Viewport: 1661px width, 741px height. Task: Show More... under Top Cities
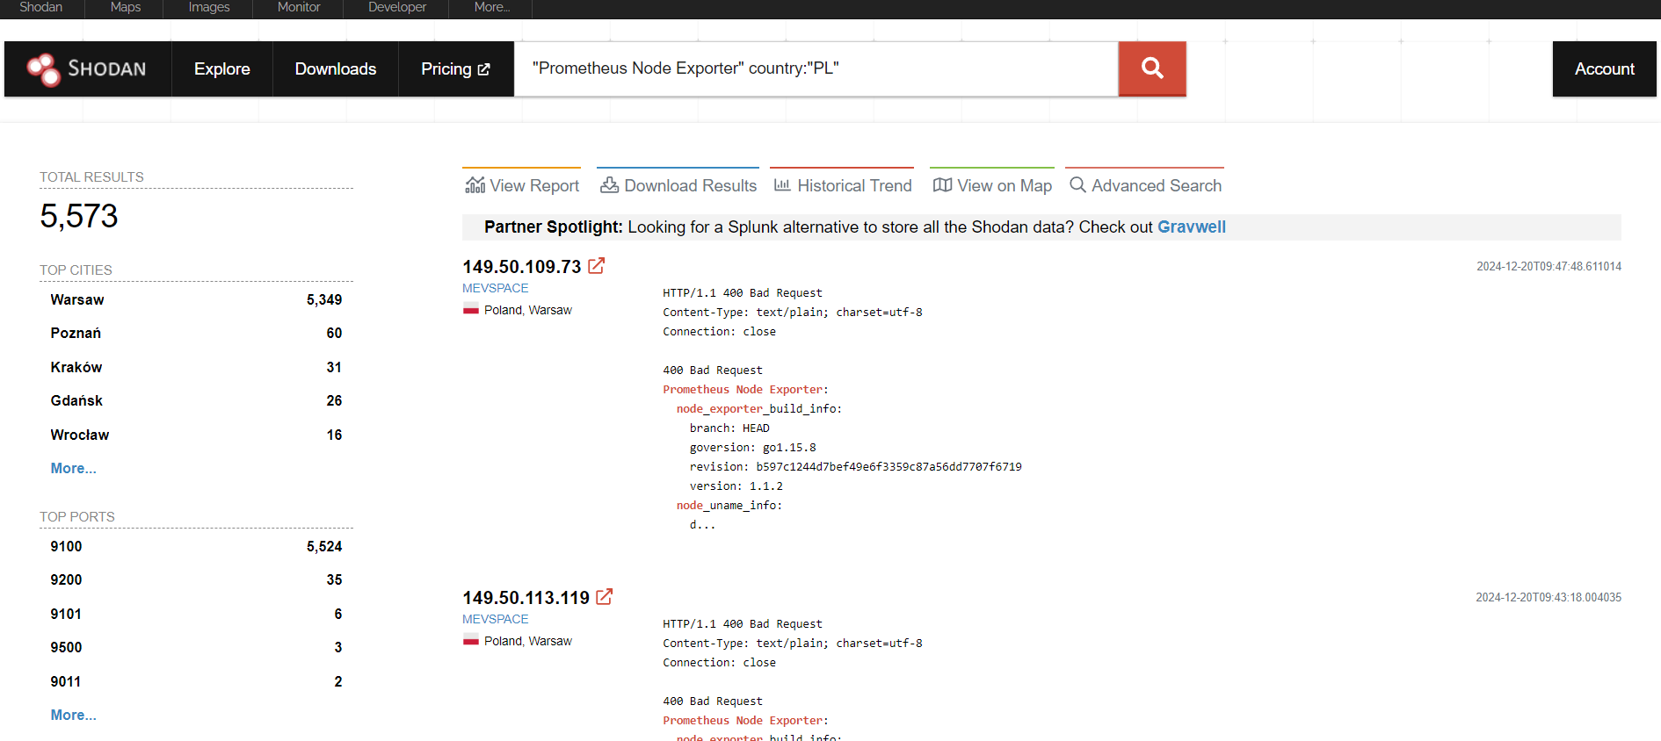click(x=74, y=468)
